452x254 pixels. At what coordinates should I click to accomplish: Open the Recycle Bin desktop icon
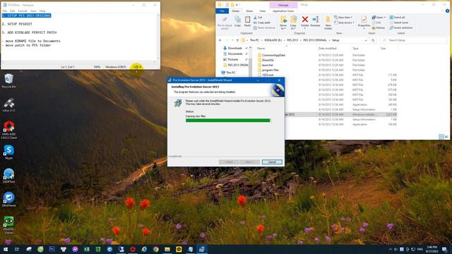(x=8, y=80)
